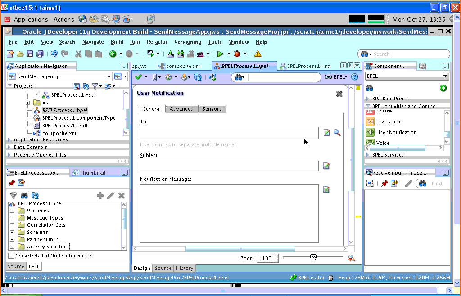
Task: Open the Tools menu
Action: (x=215, y=42)
